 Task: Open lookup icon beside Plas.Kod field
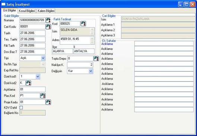click(43, 96)
